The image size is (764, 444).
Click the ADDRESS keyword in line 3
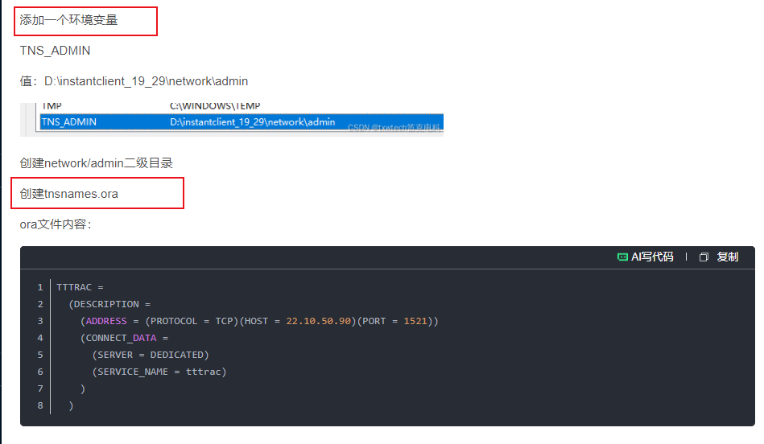point(106,321)
